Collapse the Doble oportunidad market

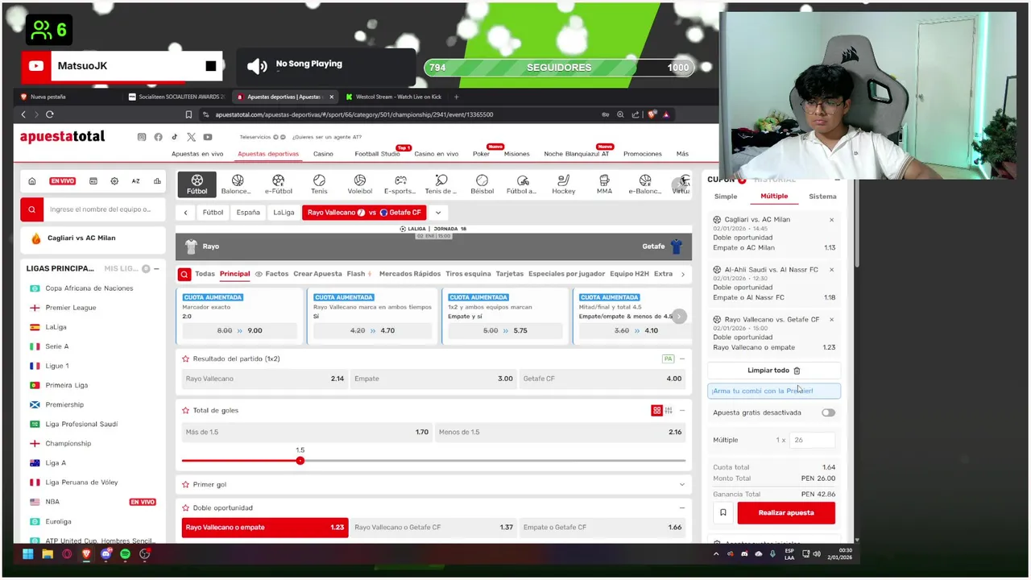click(x=682, y=507)
